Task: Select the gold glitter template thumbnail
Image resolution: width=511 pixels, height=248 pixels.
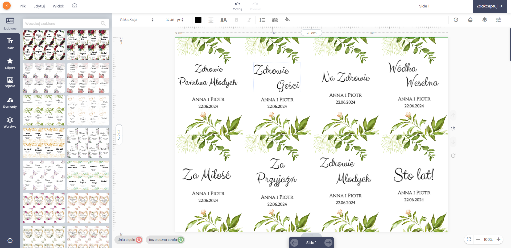Action: click(x=44, y=143)
